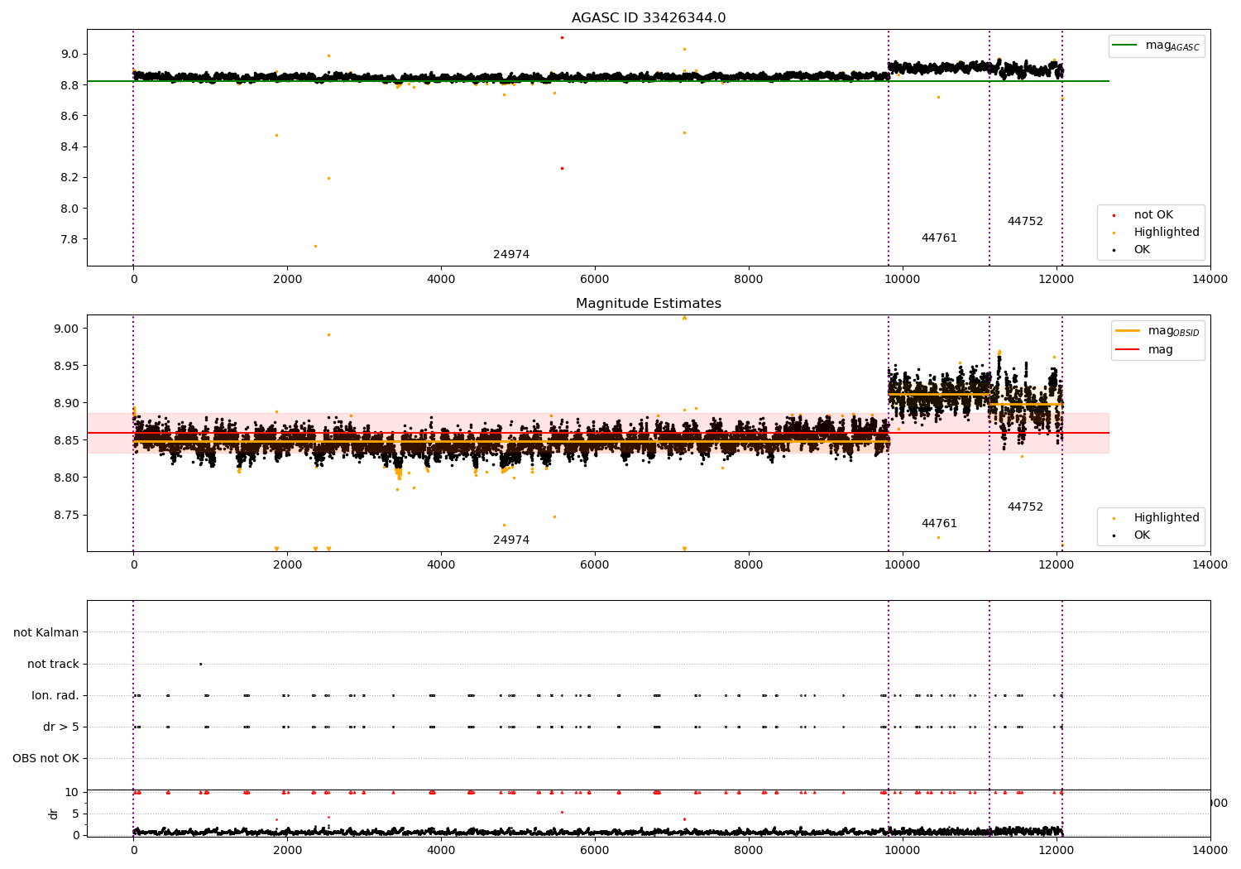This screenshot has width=1241, height=869.
Task: Click red not-OK point near 8.26 in top plot
Action: pos(562,168)
